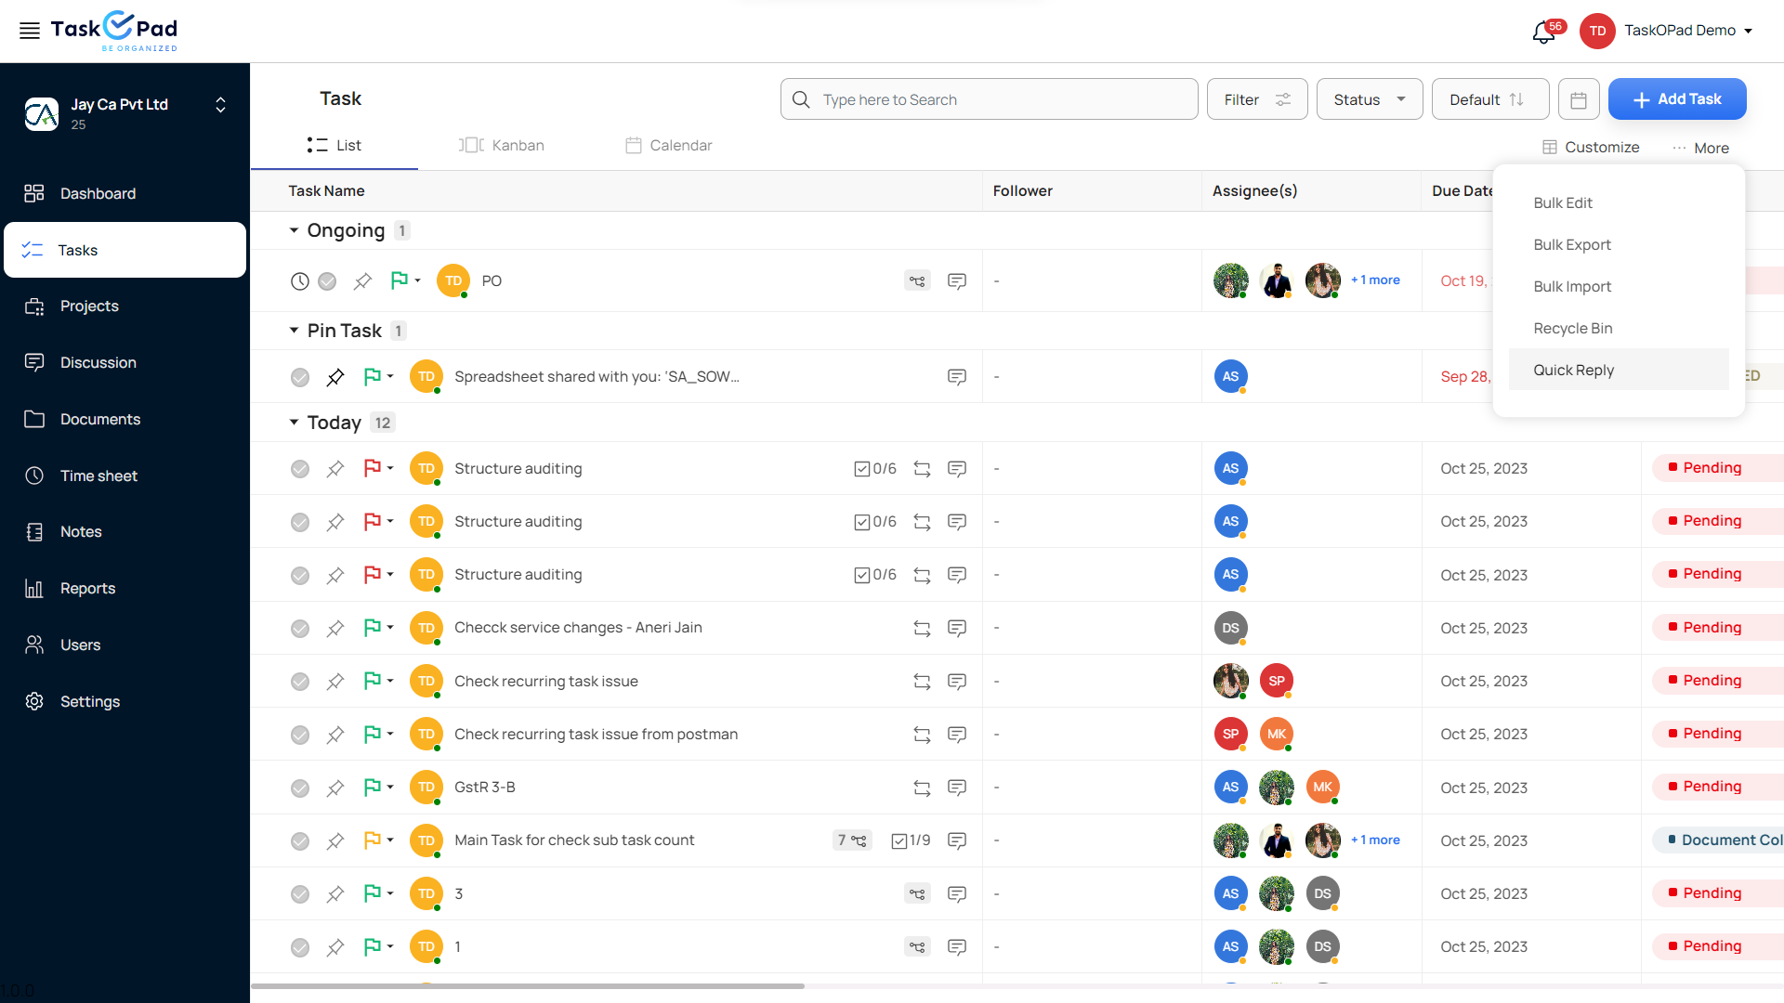The width and height of the screenshot is (1784, 1003).
Task: Open the Filter button
Action: (x=1256, y=99)
